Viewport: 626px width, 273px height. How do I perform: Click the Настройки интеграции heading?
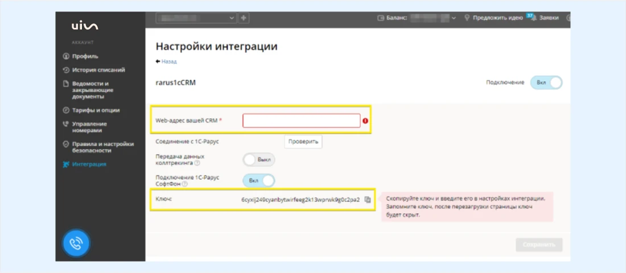pyautogui.click(x=216, y=46)
